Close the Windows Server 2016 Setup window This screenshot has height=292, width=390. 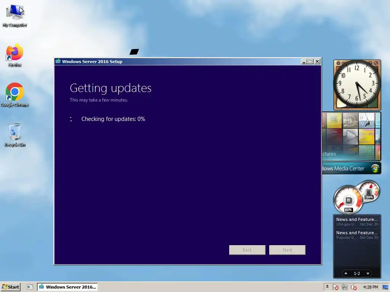[317, 62]
